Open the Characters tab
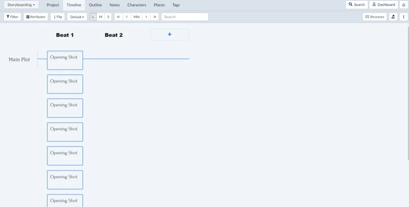Image resolution: width=409 pixels, height=207 pixels. (137, 5)
